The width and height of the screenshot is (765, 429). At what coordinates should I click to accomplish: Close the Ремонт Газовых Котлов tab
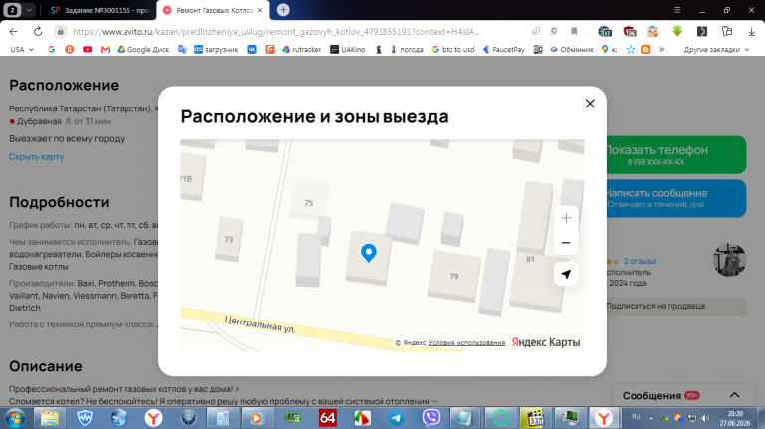[x=260, y=10]
